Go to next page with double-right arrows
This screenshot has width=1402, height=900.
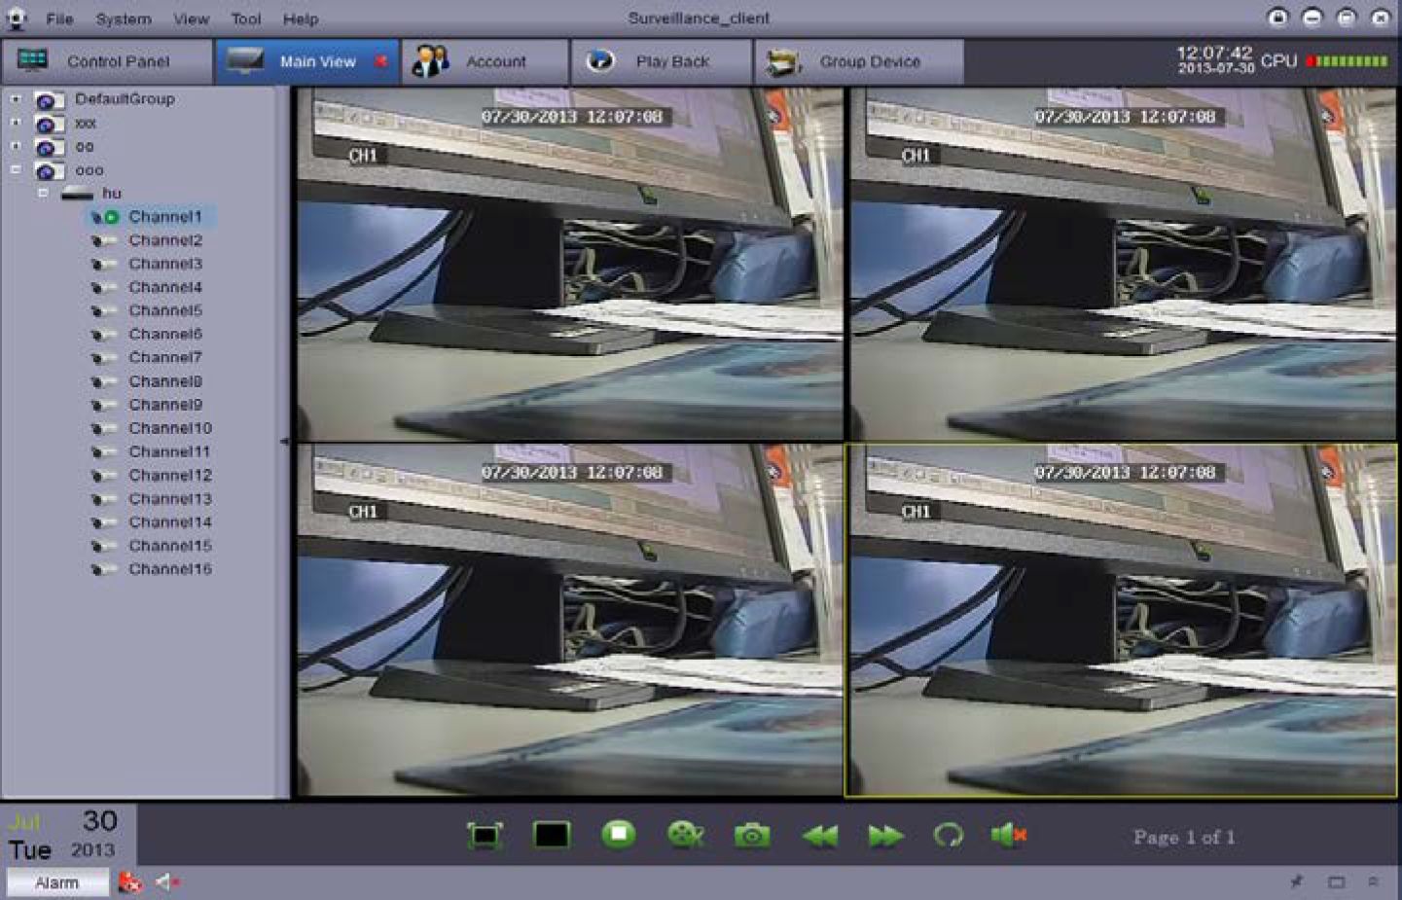(x=884, y=836)
